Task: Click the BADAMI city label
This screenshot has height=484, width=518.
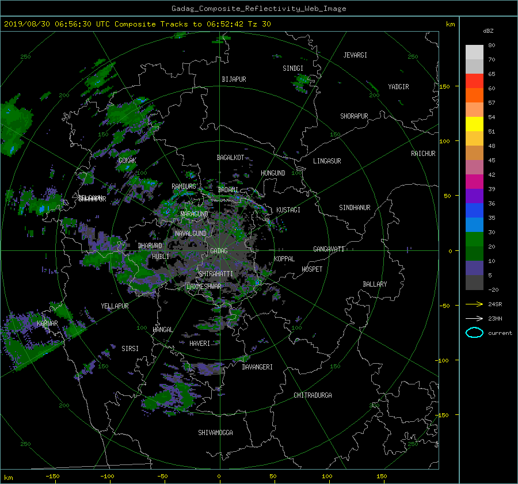Action: click(228, 190)
